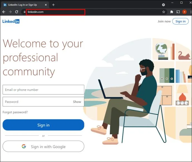Click the Forgot password? link
This screenshot has height=162, width=192.
(x=15, y=112)
